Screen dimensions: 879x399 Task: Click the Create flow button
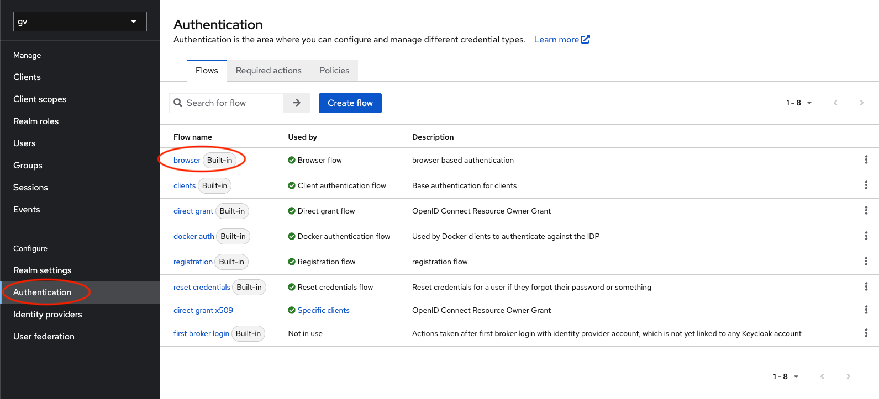350,103
